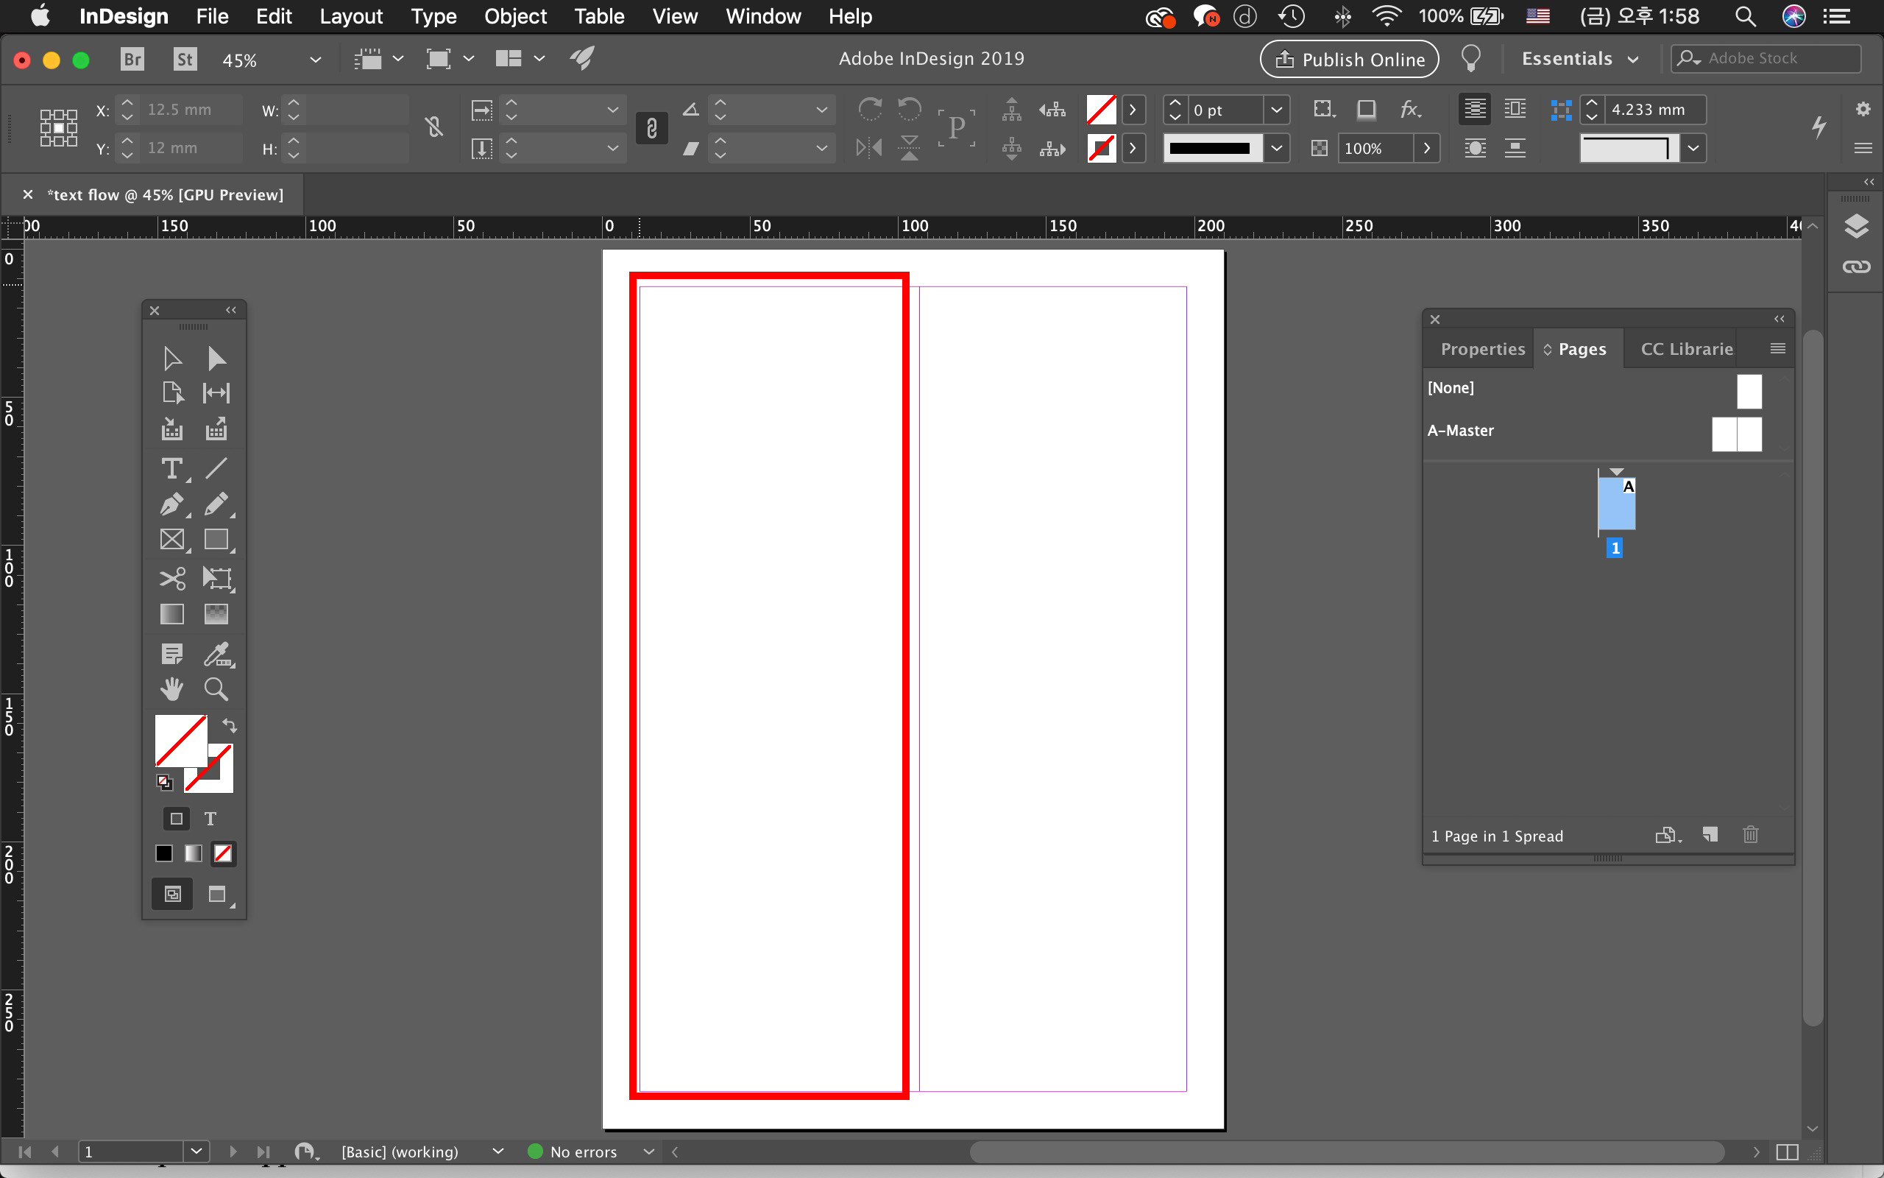The width and height of the screenshot is (1884, 1178).
Task: Toggle constrain proportions for width and height
Action: pyautogui.click(x=434, y=127)
